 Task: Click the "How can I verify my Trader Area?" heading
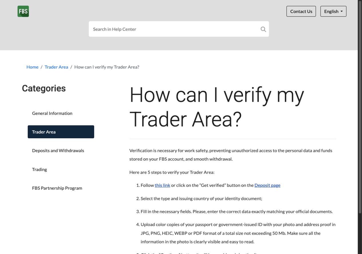(217, 107)
